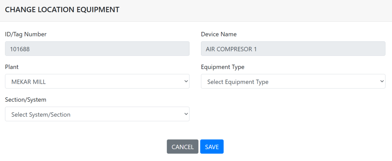392x161 pixels.
Task: Open the Plant dropdown showing MEKAR MILL
Action: point(97,81)
